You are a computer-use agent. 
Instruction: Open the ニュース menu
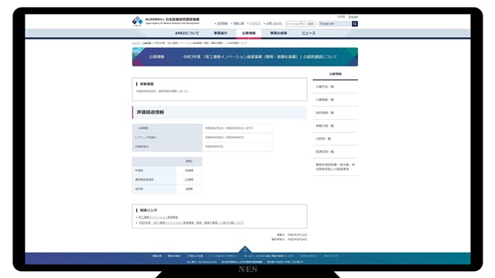[x=308, y=33]
